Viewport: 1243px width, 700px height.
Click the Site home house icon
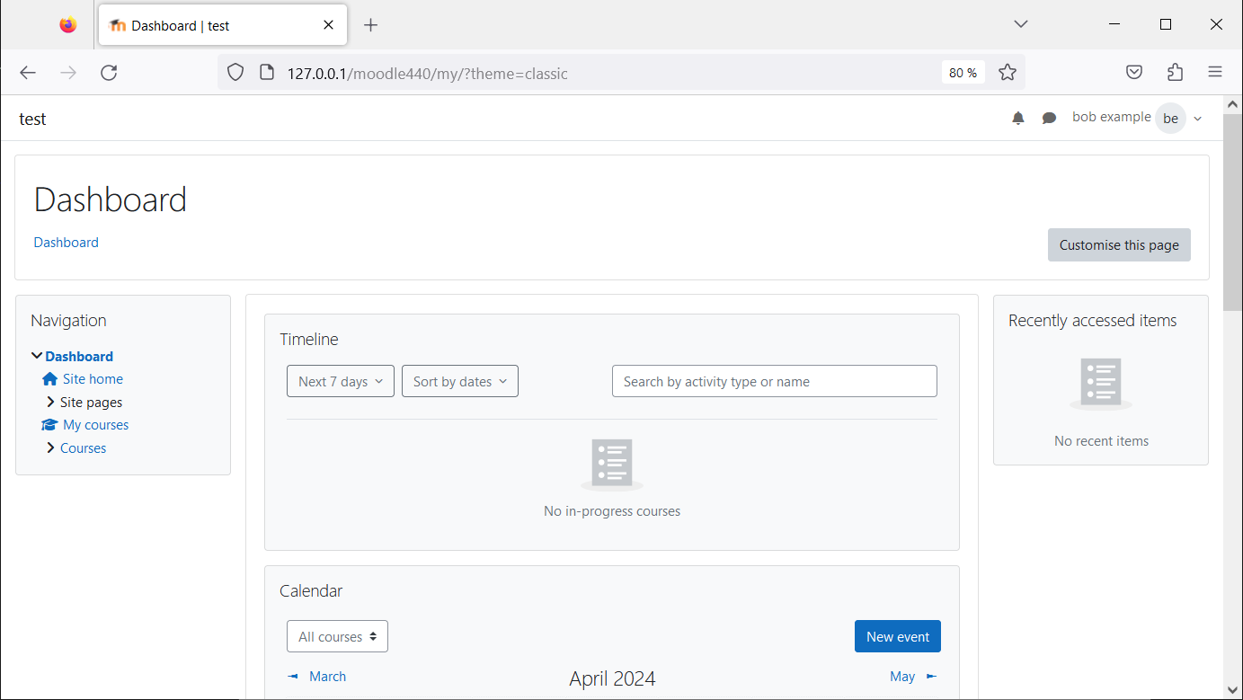[x=50, y=379]
